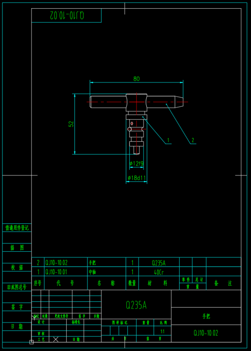Click the 名称 column header
The image size is (251, 351).
click(106, 283)
